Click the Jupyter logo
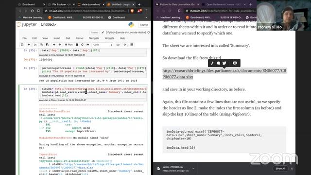 (27, 24)
